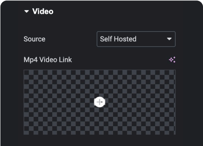The width and height of the screenshot is (203, 146).
Task: Choose media from the transparent checkerboard box
Action: pyautogui.click(x=100, y=102)
